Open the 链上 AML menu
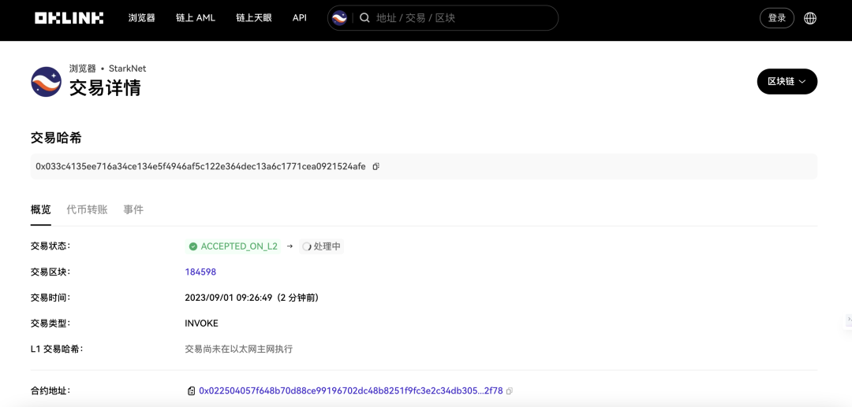 [196, 18]
